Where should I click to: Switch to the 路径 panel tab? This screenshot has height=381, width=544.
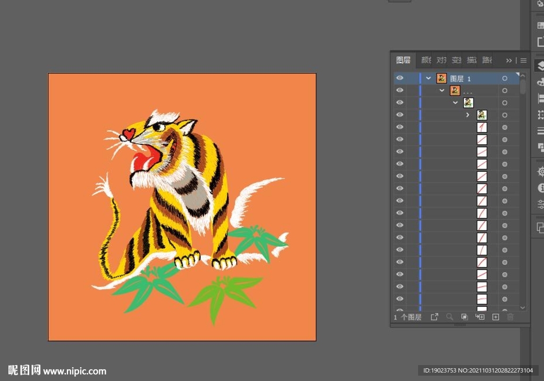click(x=487, y=60)
